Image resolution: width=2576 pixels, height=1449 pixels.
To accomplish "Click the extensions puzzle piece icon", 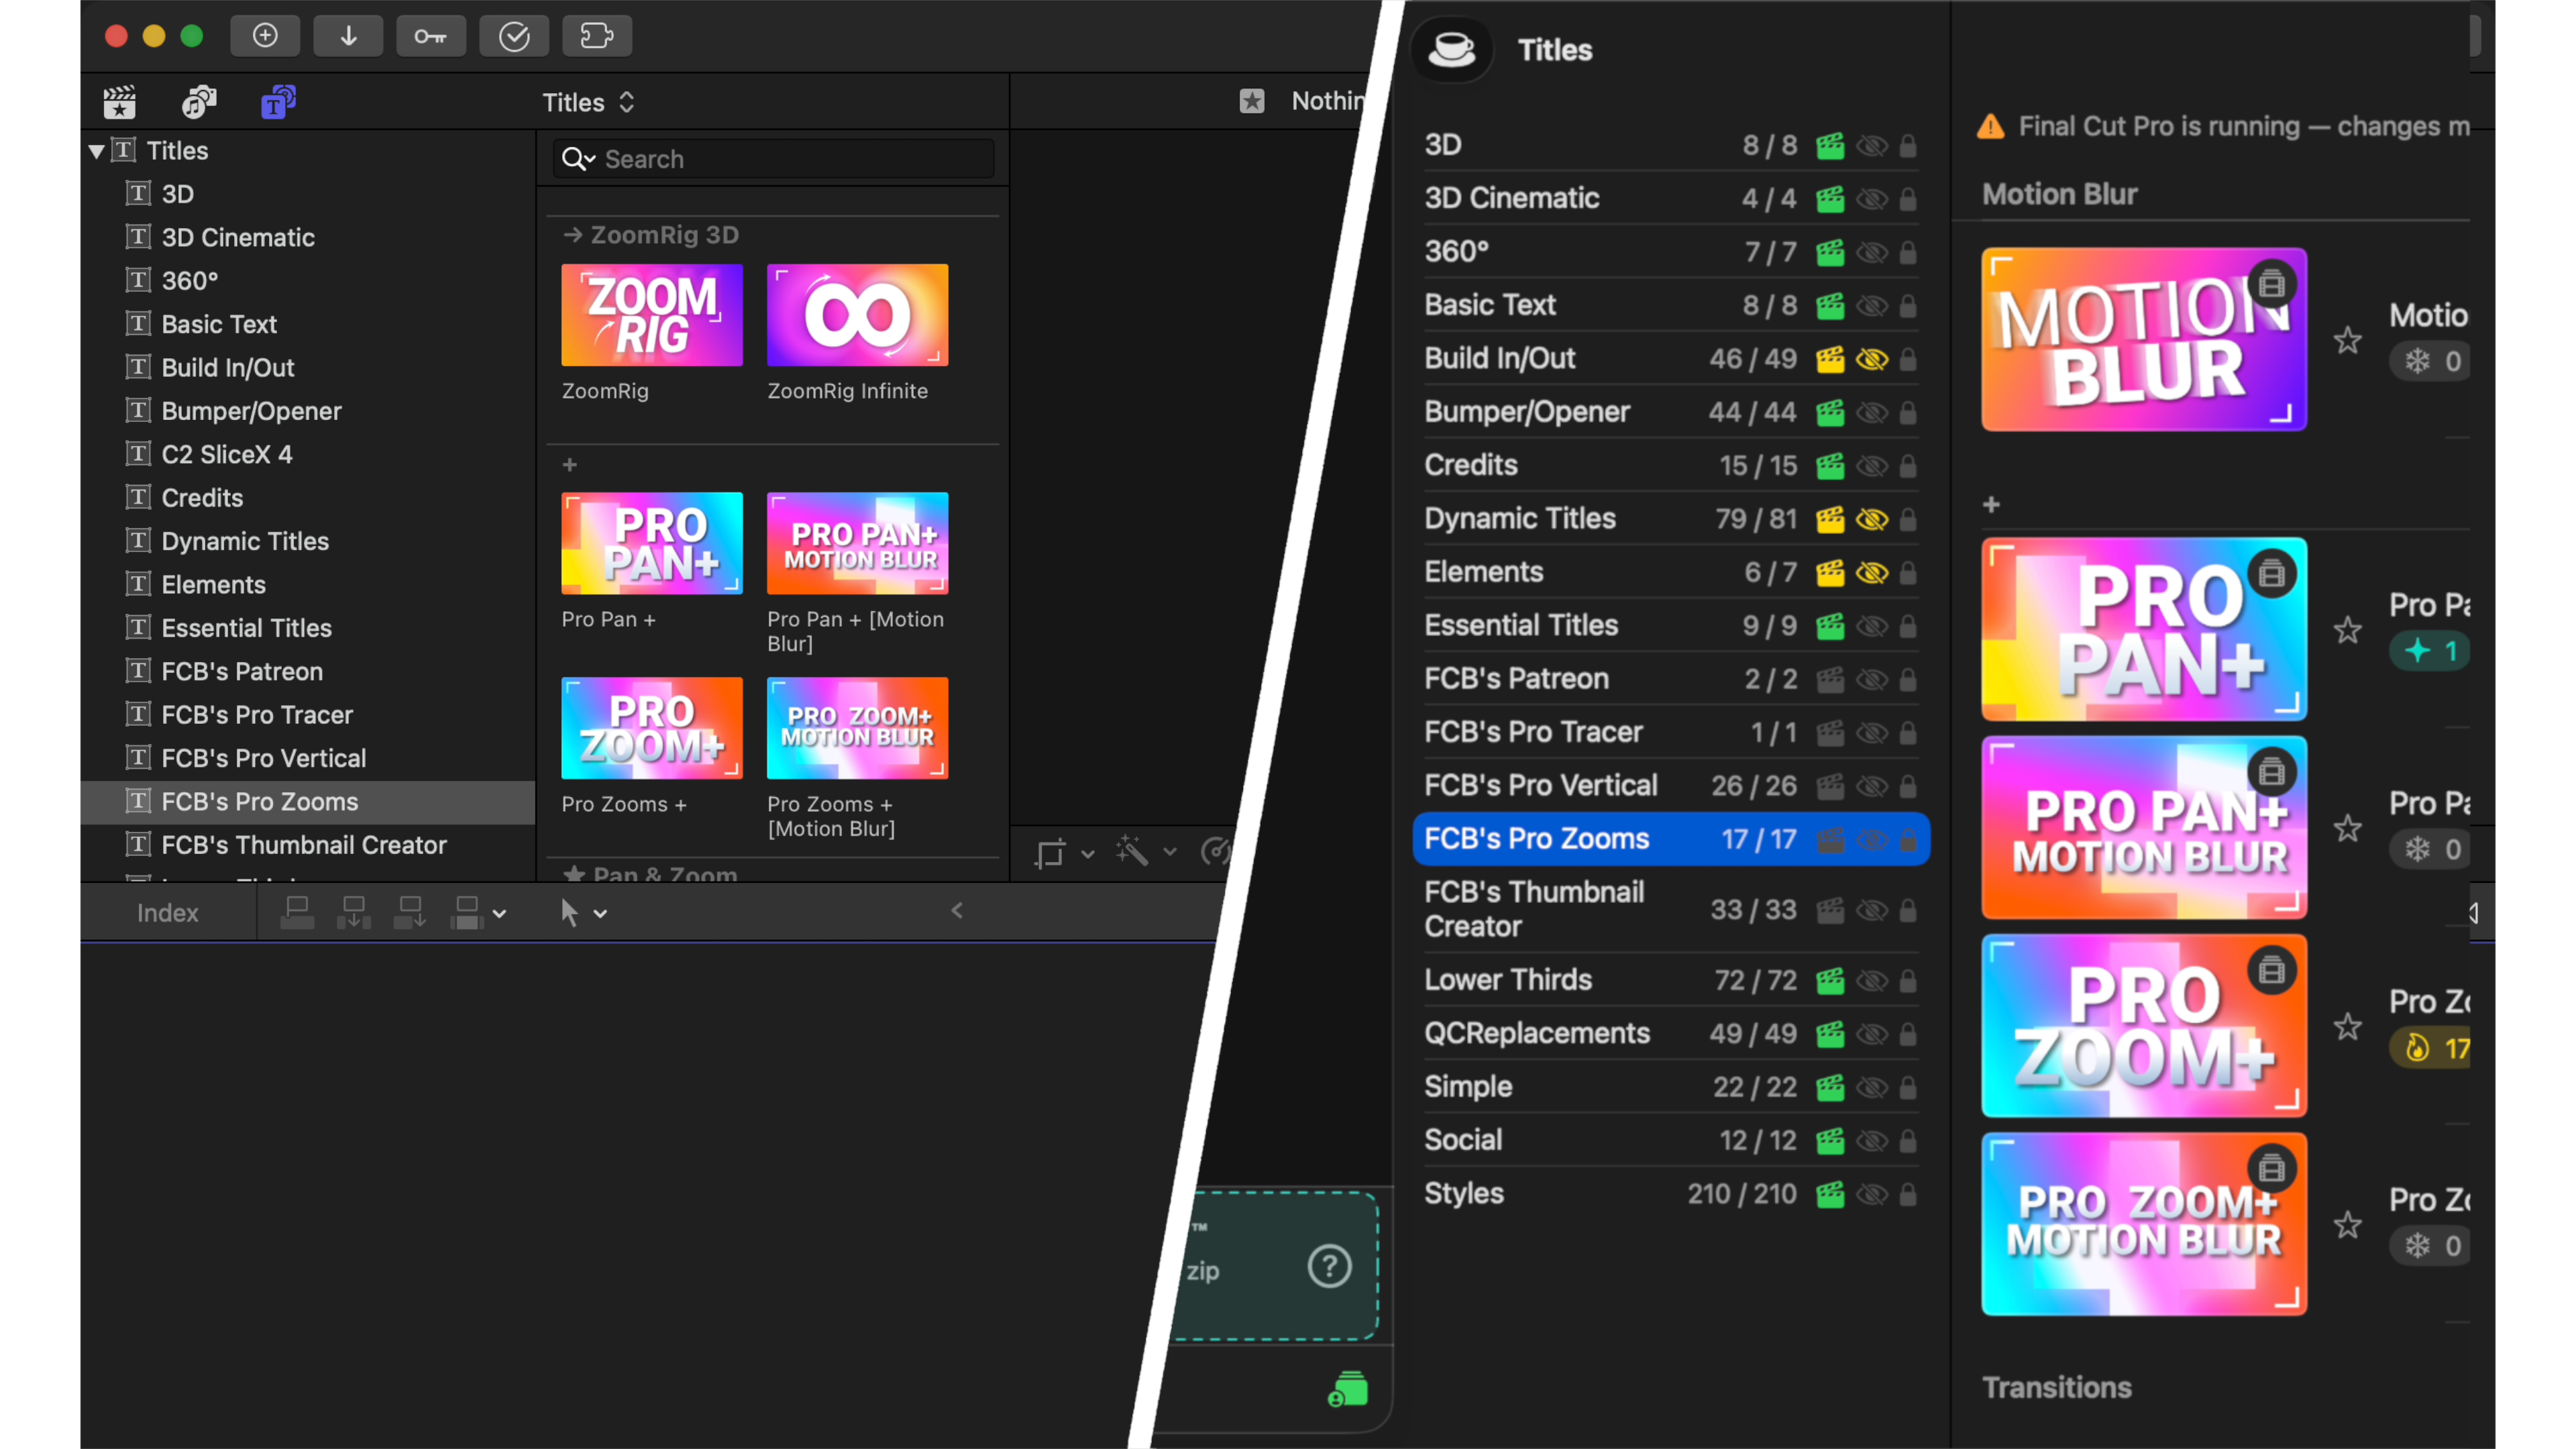I will click(x=597, y=36).
